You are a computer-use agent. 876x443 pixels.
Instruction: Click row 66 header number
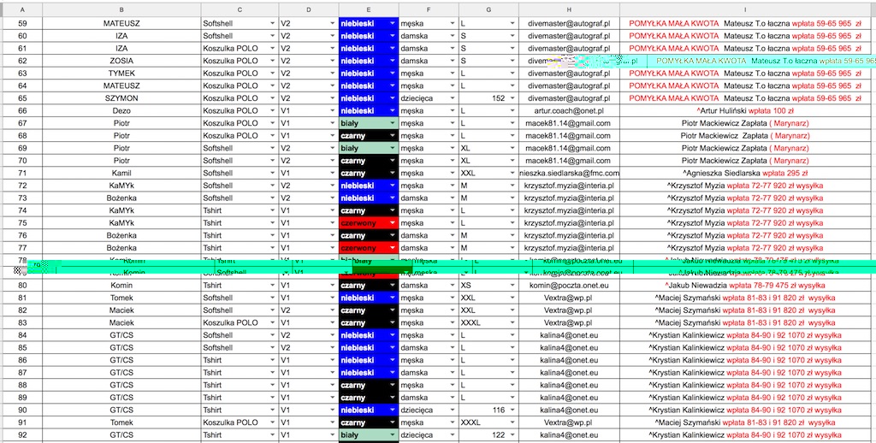click(22, 111)
